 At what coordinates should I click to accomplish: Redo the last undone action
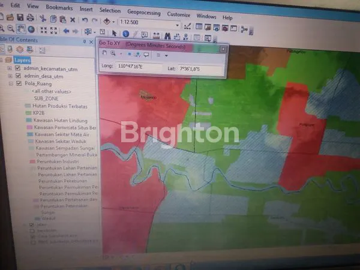(x=94, y=20)
